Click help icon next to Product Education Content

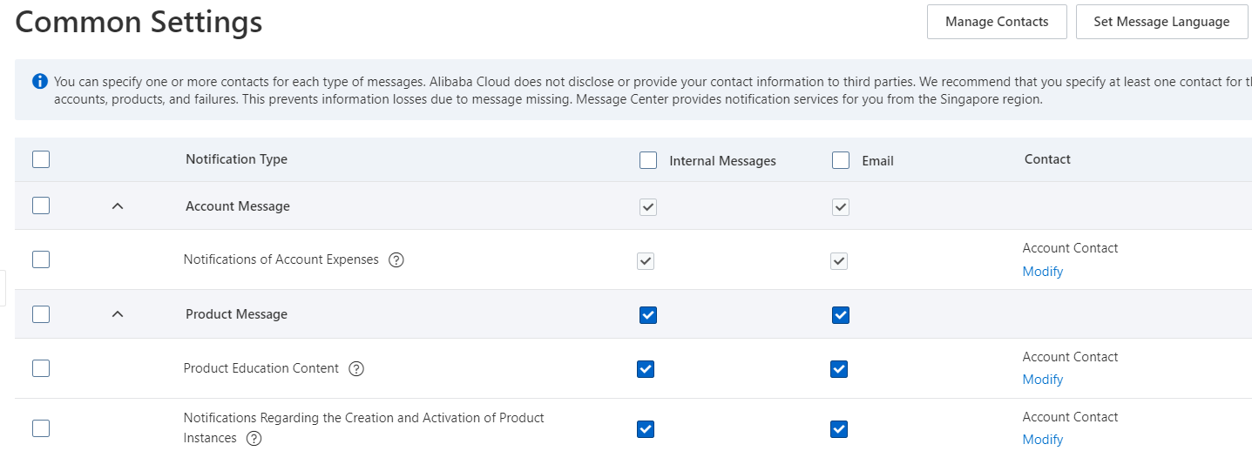pyautogui.click(x=356, y=368)
